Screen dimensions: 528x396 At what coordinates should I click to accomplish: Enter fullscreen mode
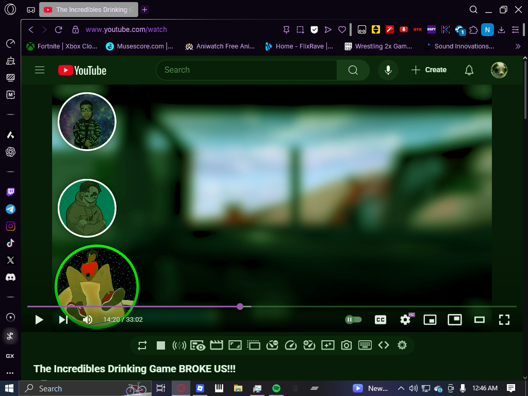coord(504,320)
